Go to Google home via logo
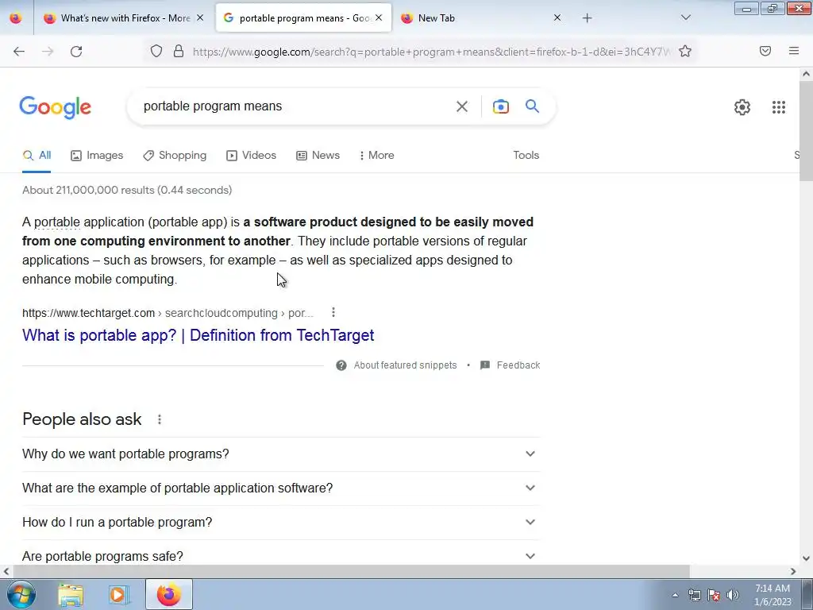This screenshot has height=610, width=813. [55, 107]
